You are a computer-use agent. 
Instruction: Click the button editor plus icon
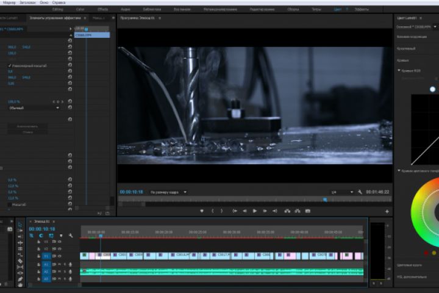pos(387,211)
